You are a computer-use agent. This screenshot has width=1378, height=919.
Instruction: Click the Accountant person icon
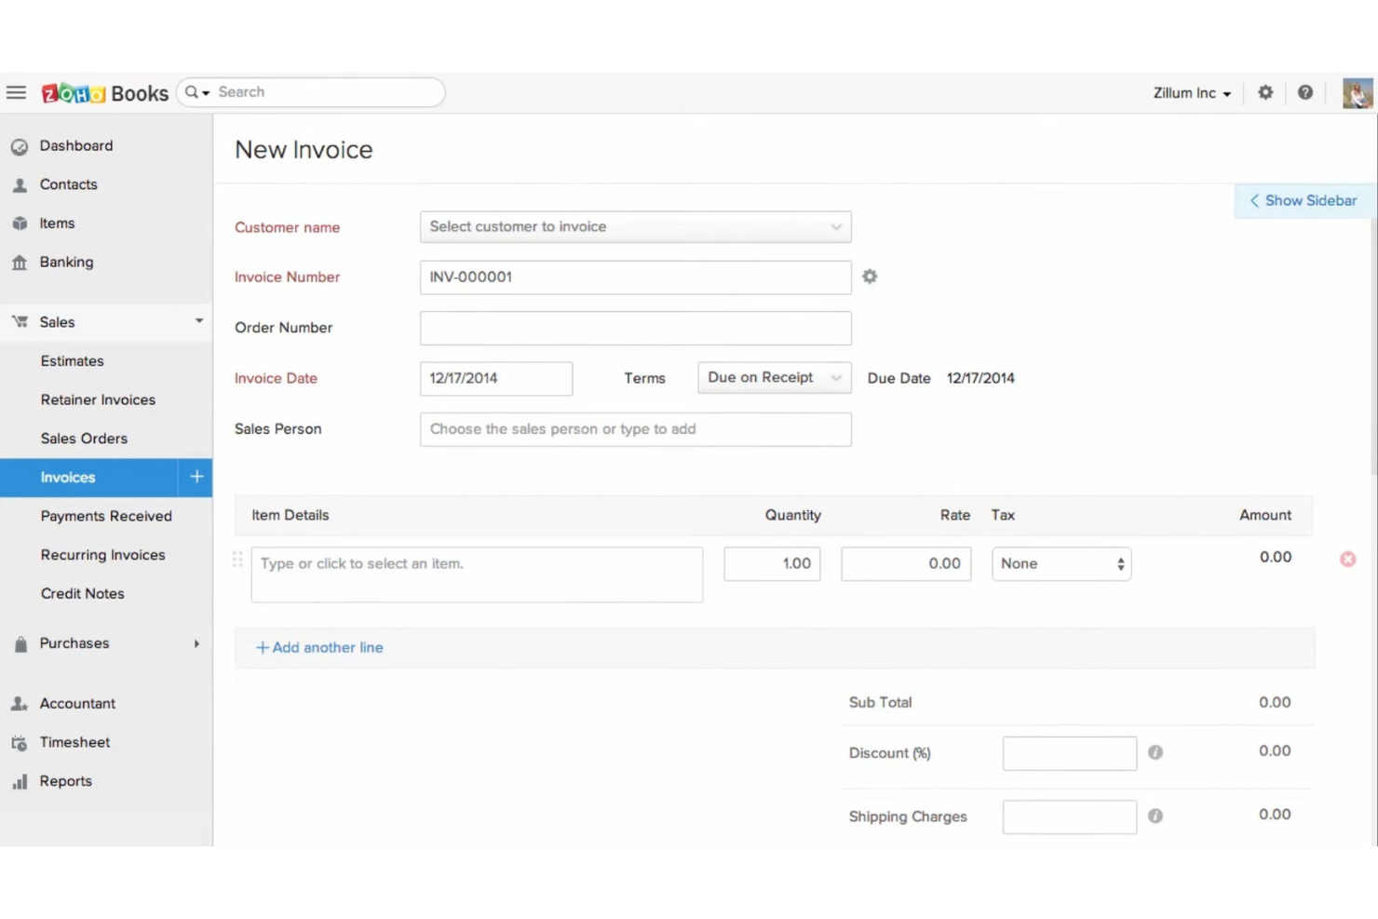click(20, 704)
